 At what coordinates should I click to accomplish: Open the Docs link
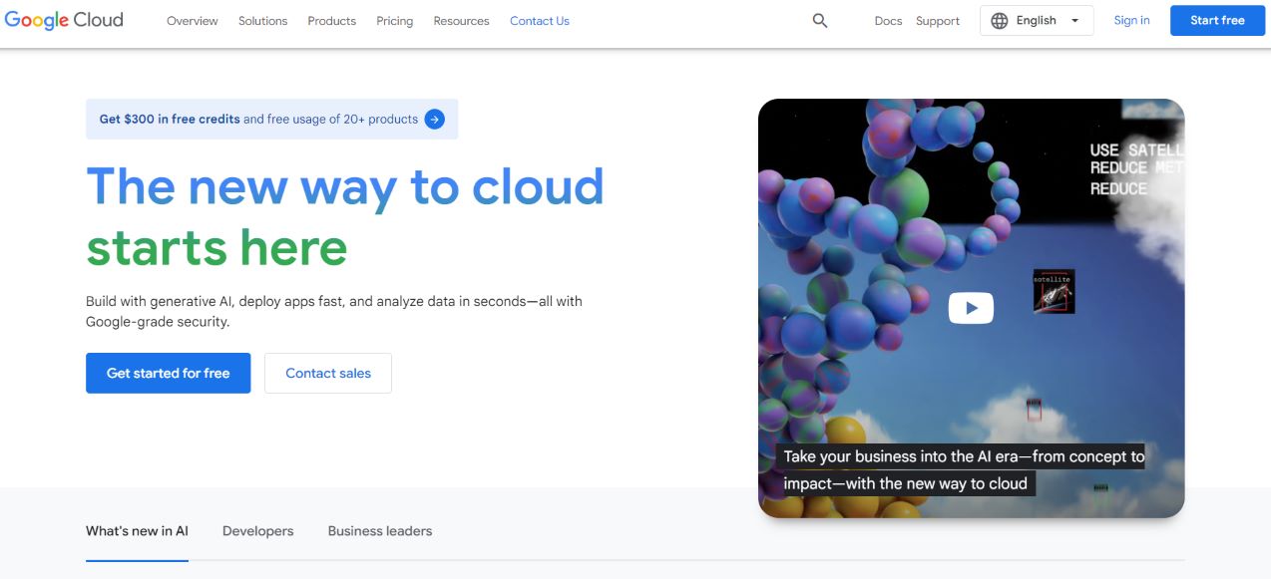click(888, 21)
